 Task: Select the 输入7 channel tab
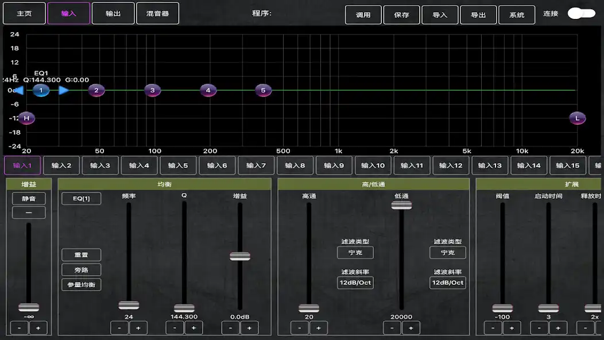(256, 165)
